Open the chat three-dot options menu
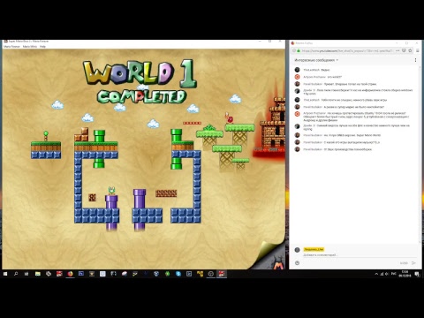 pos(415,60)
